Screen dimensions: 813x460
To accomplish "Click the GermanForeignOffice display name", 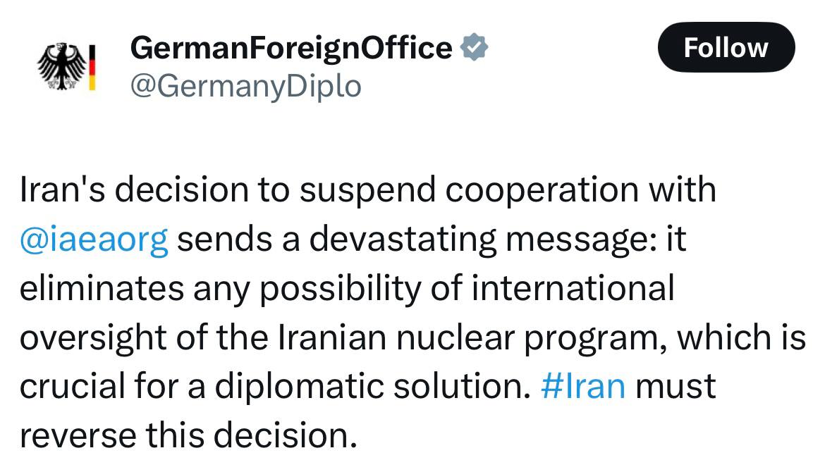I will [x=291, y=48].
